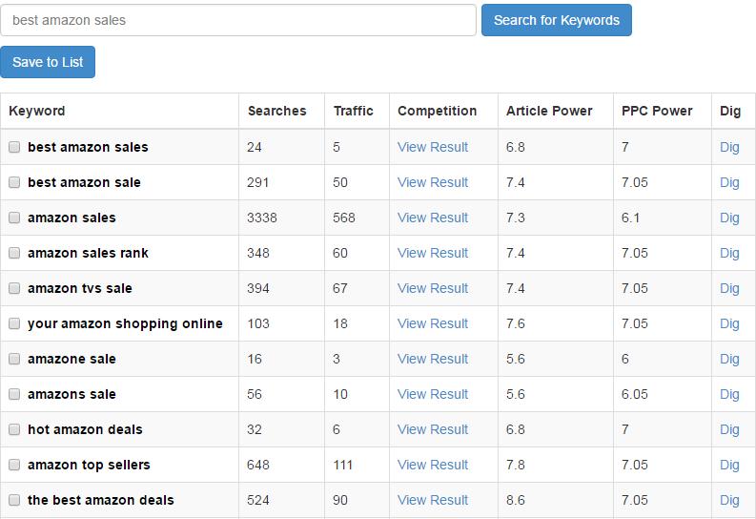Open View Result for 'hot amazon deals'
Viewport: 756px width, 519px height.
coord(433,429)
